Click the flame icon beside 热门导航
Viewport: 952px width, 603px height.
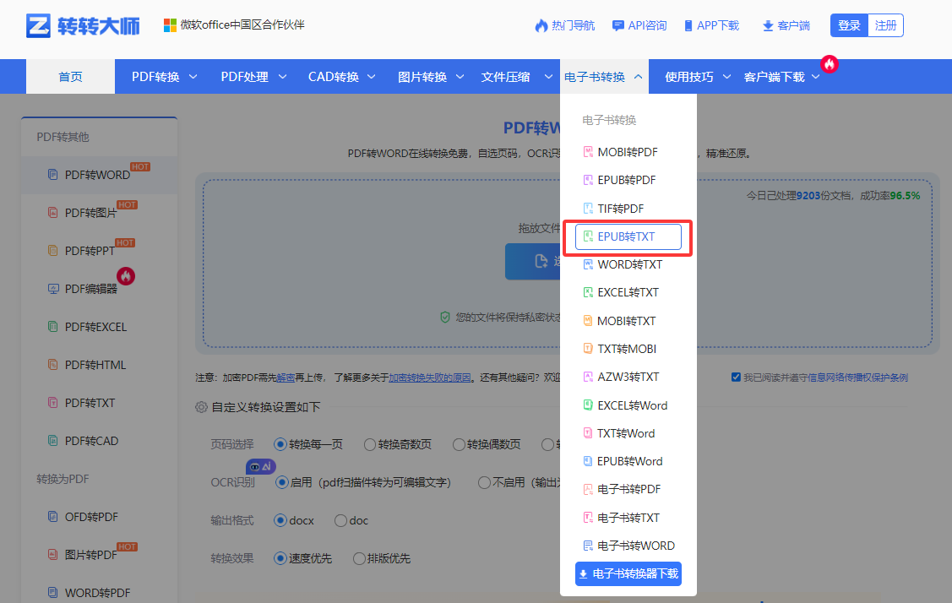click(541, 25)
